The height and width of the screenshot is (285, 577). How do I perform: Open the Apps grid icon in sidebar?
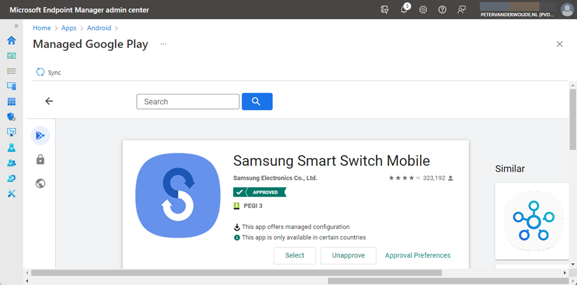coord(11,101)
